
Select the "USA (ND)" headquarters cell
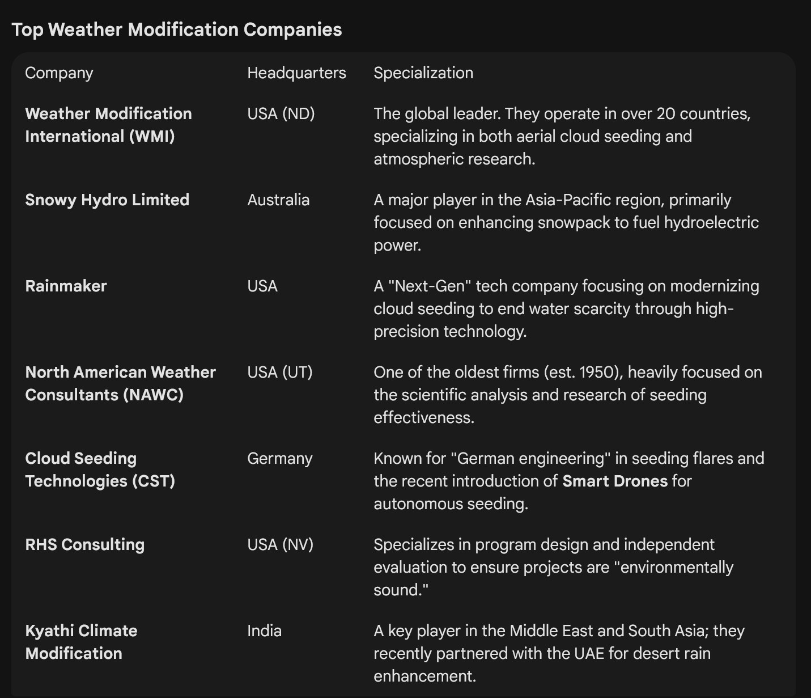tap(281, 113)
